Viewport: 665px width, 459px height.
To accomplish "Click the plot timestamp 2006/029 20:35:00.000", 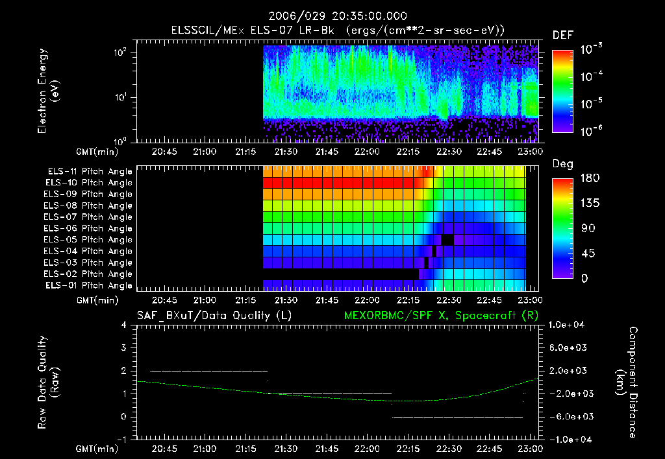I will 338,16.
